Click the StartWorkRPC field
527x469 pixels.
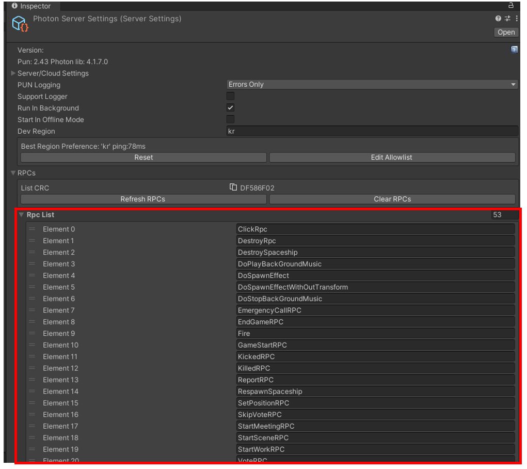[x=375, y=449]
